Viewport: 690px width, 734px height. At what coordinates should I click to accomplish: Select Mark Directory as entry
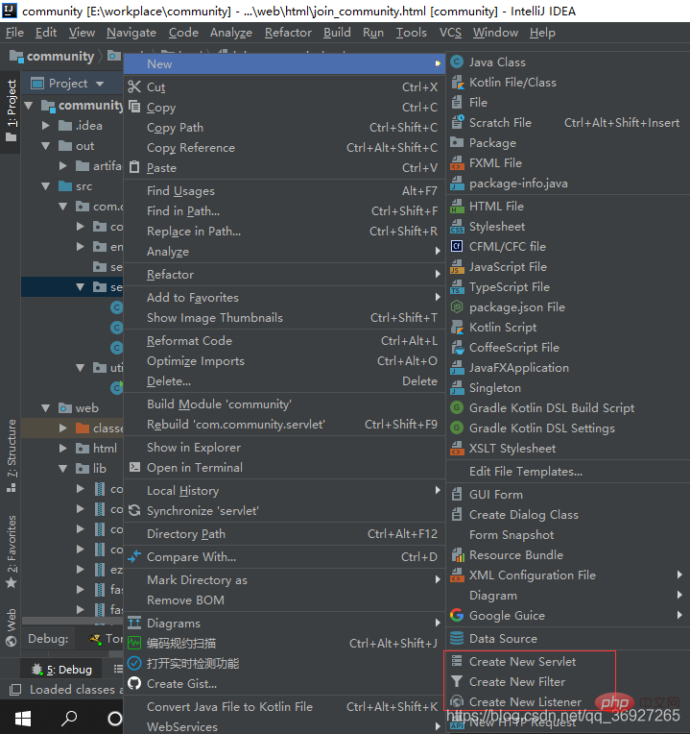[284, 580]
